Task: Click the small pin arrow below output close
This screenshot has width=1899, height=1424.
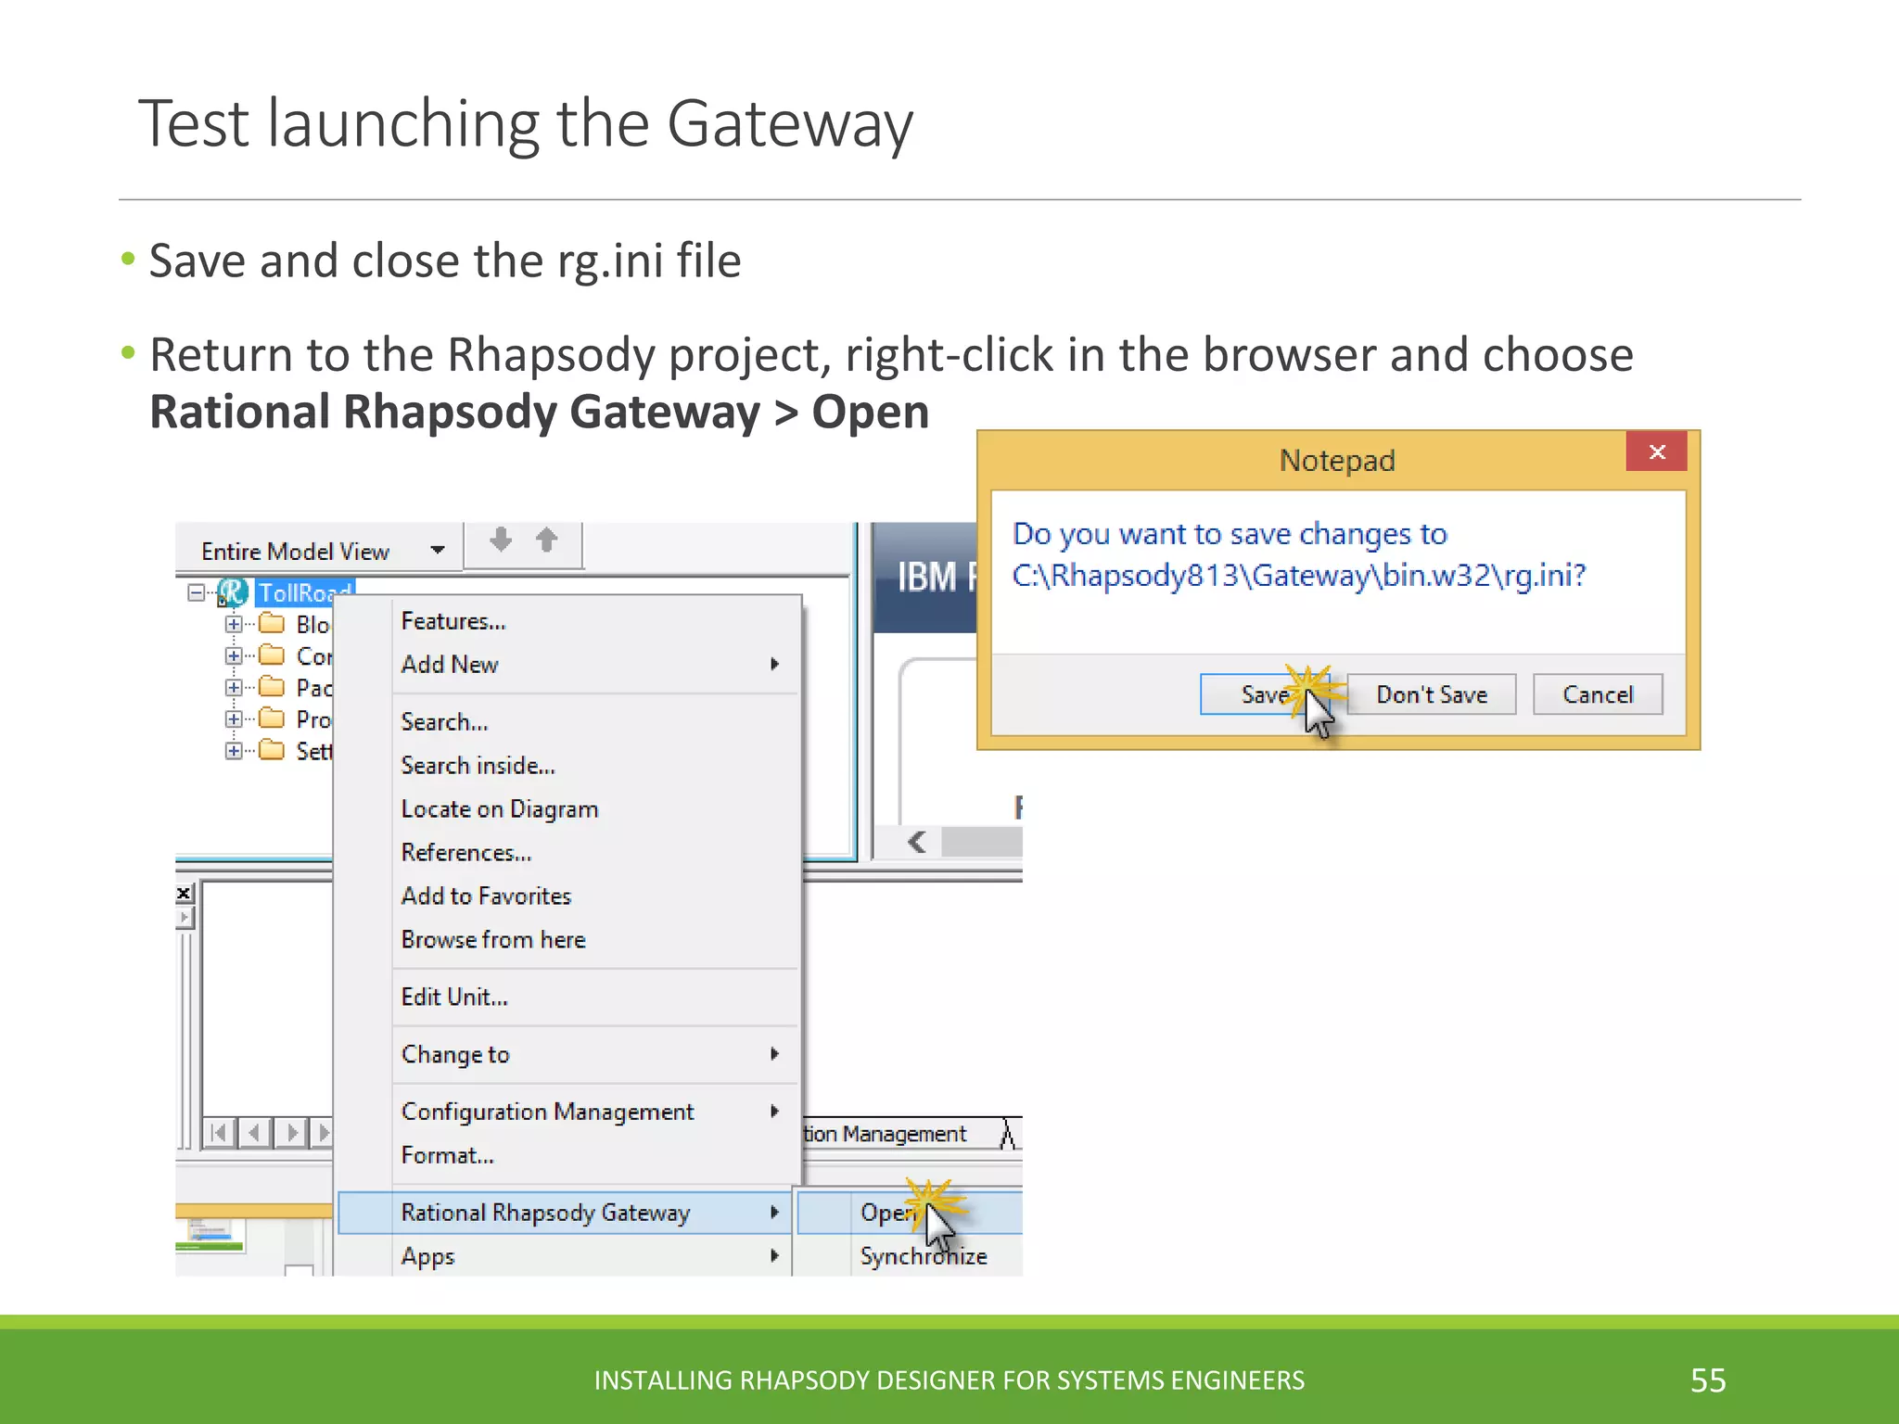Action: tap(184, 917)
